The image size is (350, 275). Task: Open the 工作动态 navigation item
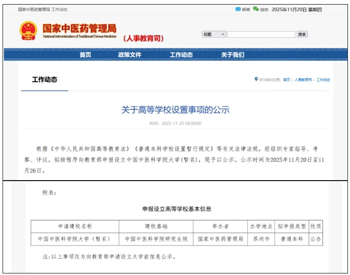[181, 55]
